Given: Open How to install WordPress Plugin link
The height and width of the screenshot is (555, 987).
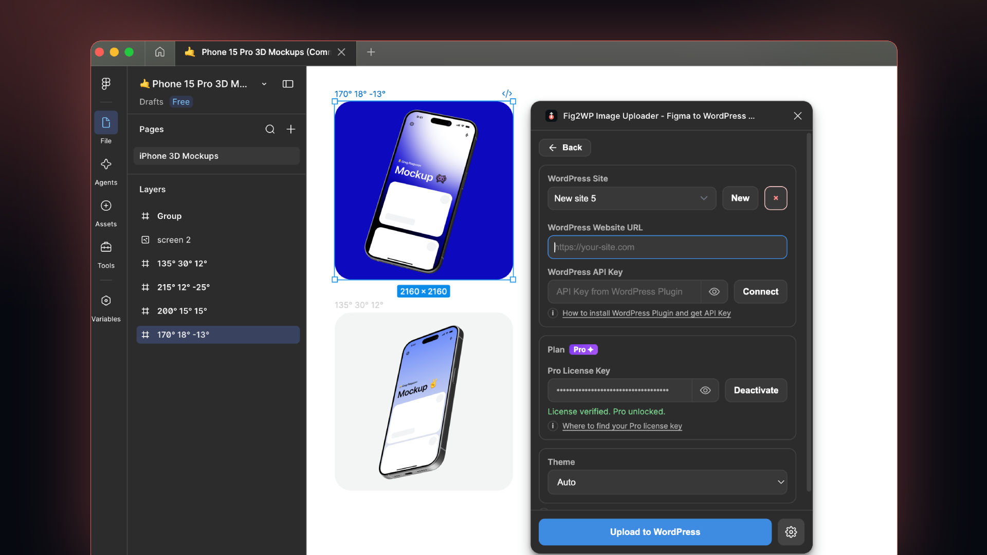Looking at the screenshot, I should (x=646, y=313).
